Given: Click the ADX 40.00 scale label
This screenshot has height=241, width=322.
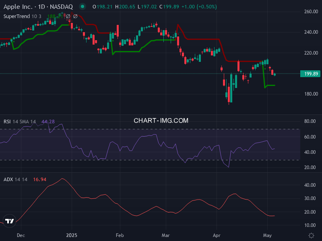Looking at the screenshot, I should coord(310,185).
